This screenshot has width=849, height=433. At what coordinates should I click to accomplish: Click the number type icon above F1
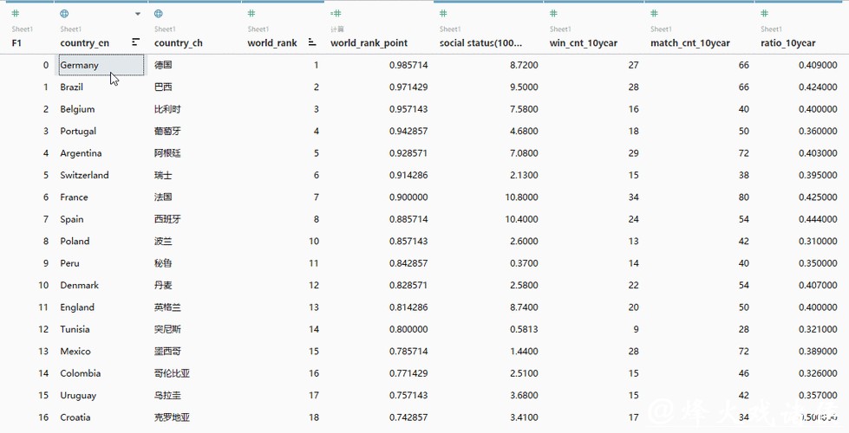coord(16,14)
